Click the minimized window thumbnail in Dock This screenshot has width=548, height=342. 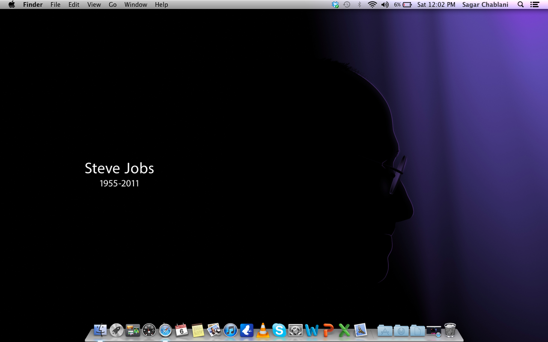pos(433,330)
